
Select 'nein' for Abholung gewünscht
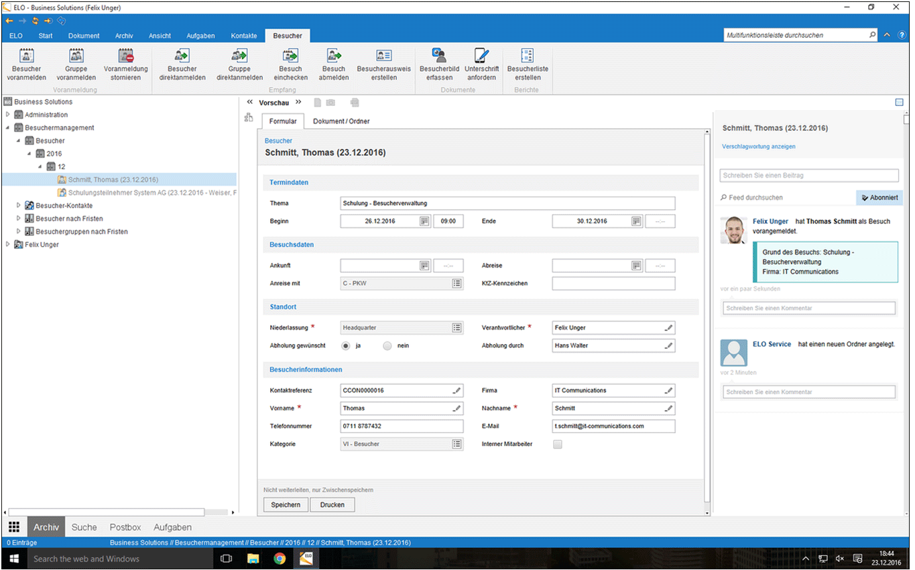pyautogui.click(x=387, y=346)
